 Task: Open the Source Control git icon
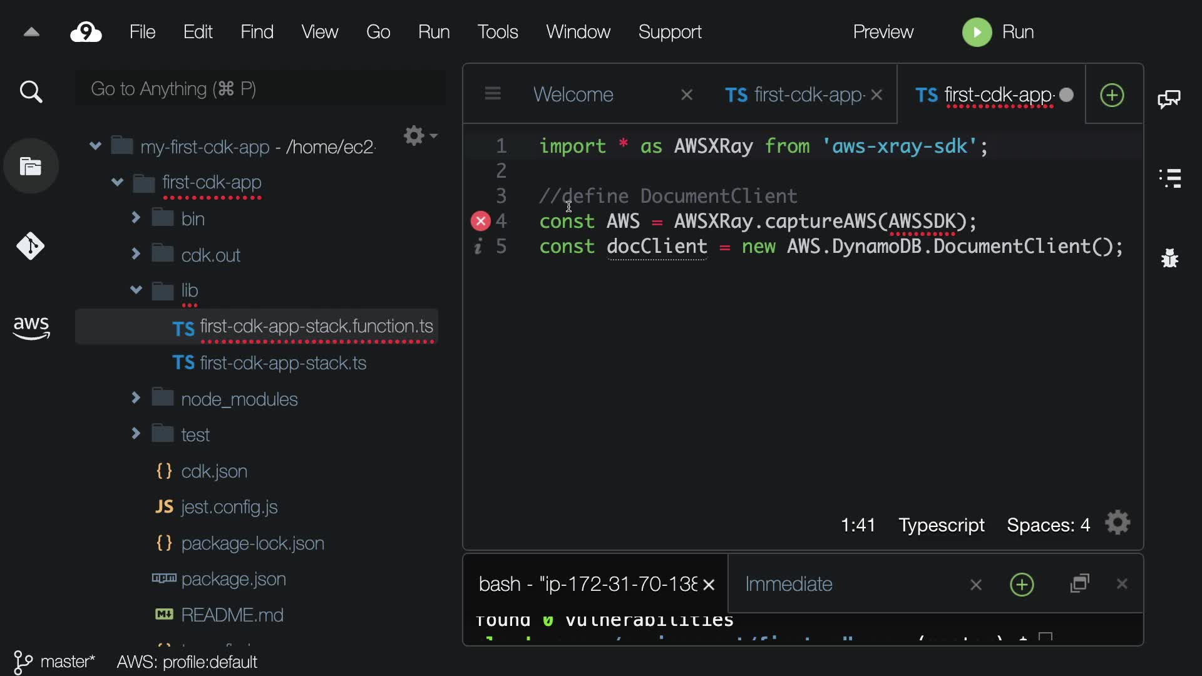[x=31, y=247]
